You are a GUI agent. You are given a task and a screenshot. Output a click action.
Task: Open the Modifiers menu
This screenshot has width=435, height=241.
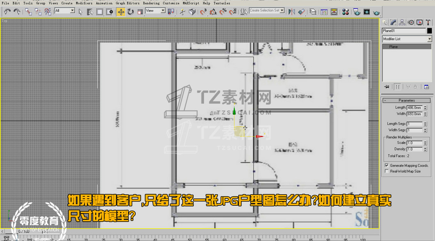[x=84, y=3]
